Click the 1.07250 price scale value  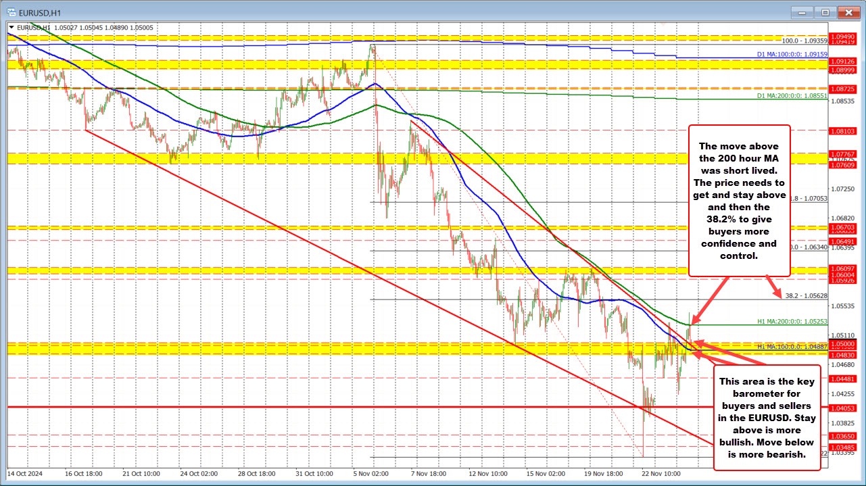tap(842, 189)
